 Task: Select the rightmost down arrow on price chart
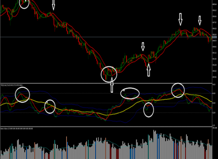point(200,21)
